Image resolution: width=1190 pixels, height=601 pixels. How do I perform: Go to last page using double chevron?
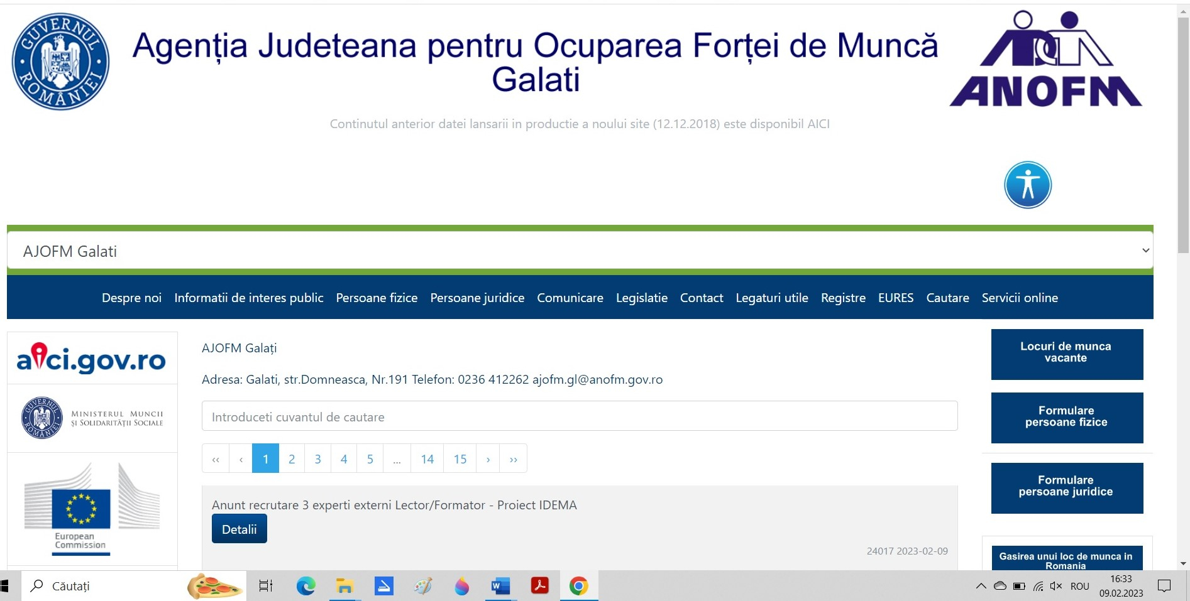pos(512,458)
